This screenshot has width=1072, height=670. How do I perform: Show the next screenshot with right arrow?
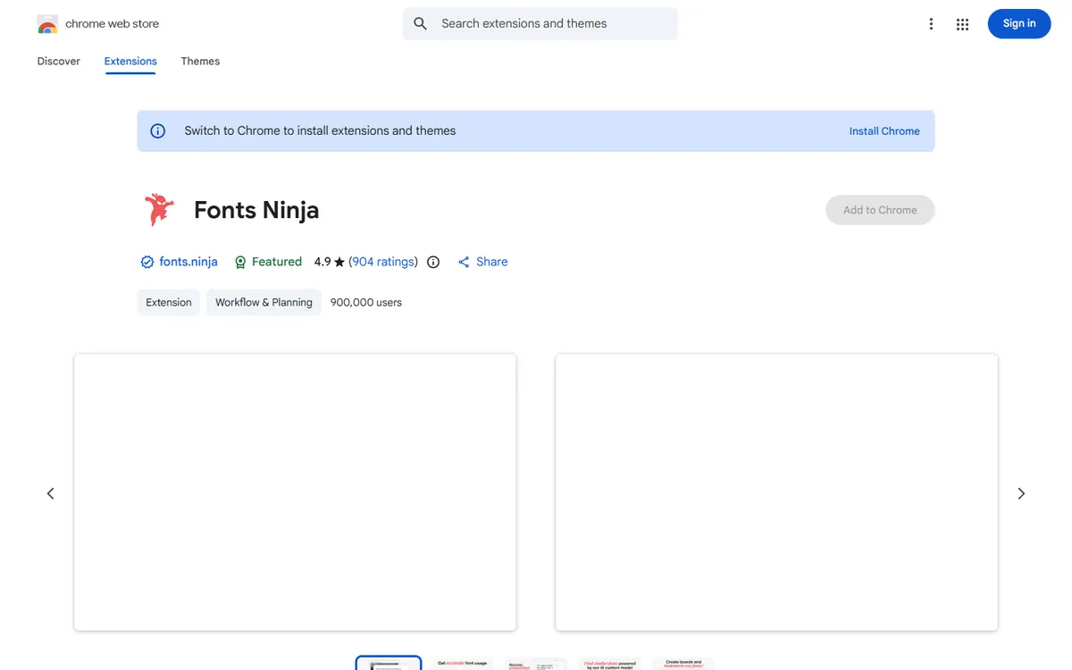[1021, 493]
